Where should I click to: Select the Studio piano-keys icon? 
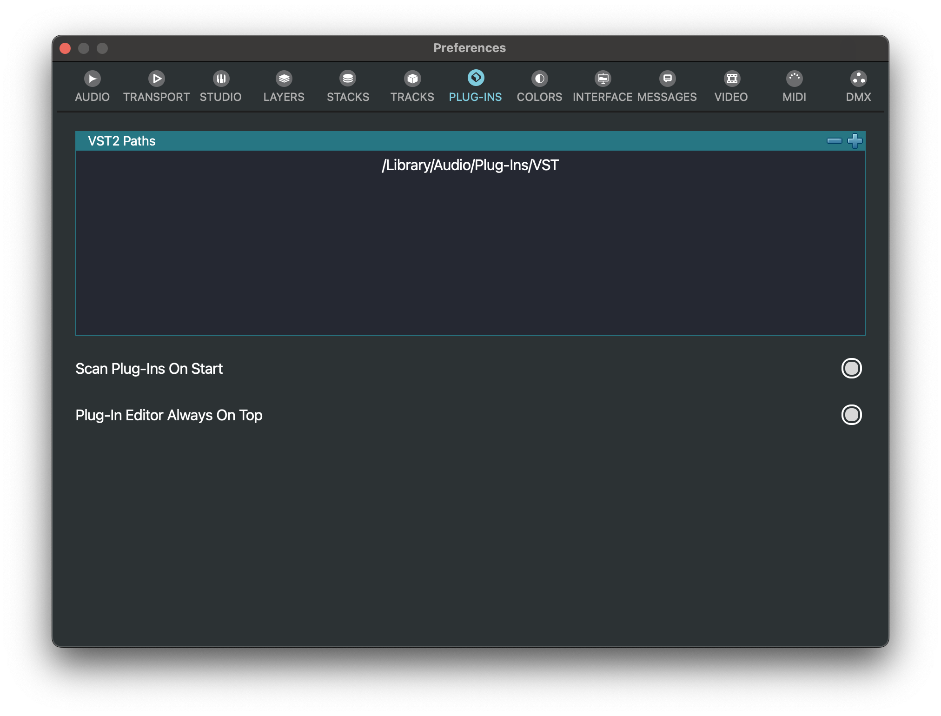pos(221,79)
